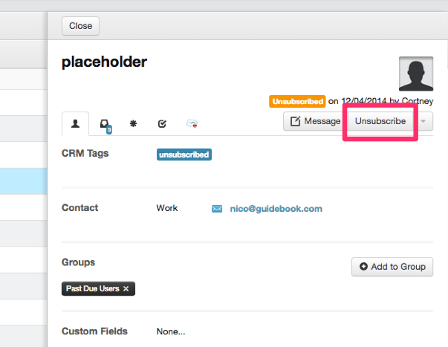
Task: Click the envelope icon next to email
Action: pos(217,209)
